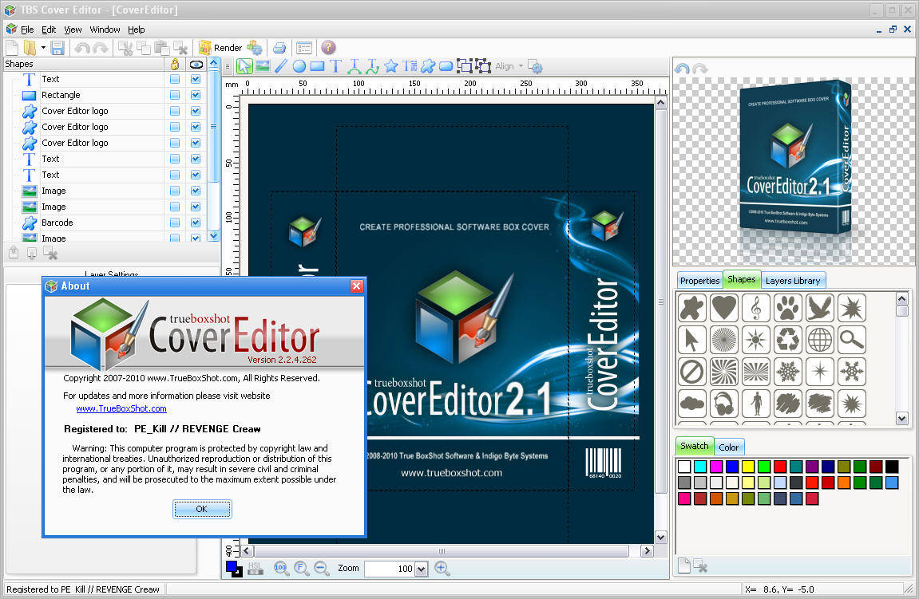The image size is (919, 599).
Task: Choose the cloud shape
Action: point(692,403)
